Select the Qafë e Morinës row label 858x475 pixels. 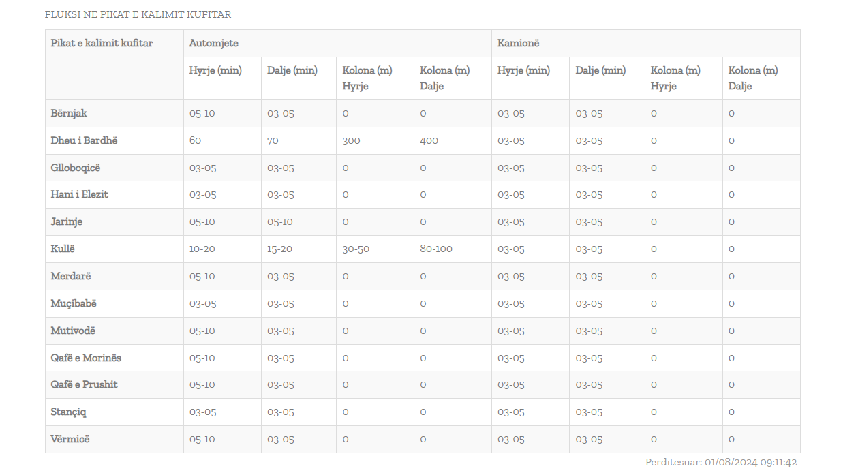click(x=86, y=358)
